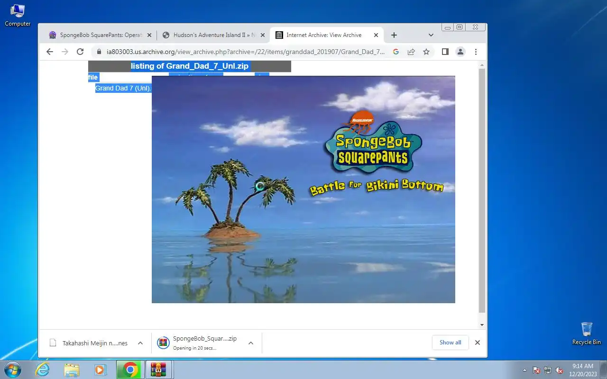Click the taskbar clock showing 9:14 AM
607x379 pixels.
(582, 370)
